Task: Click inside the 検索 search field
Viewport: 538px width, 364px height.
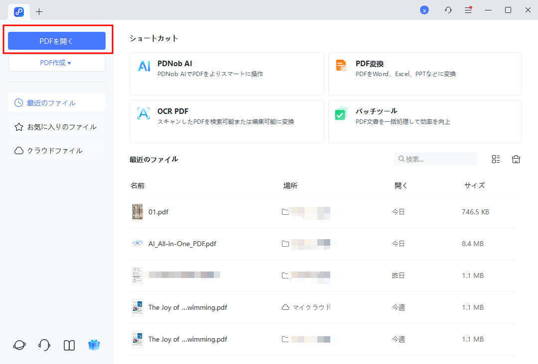Action: 435,159
